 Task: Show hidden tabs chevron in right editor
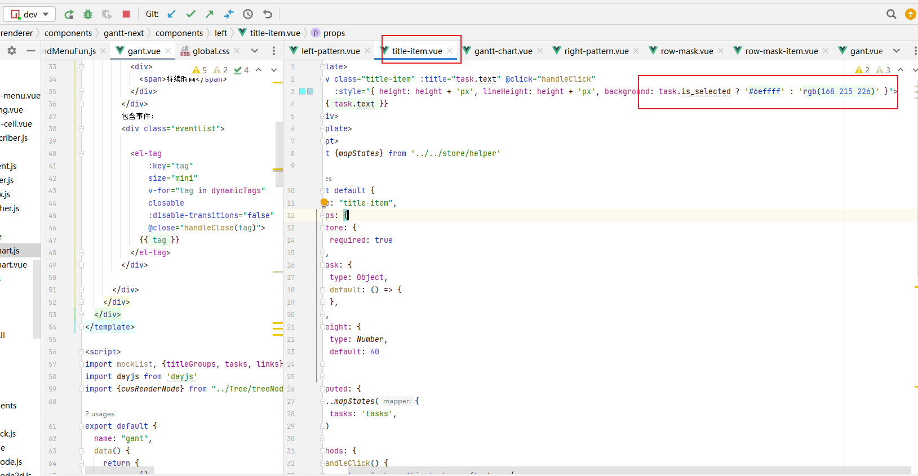(897, 51)
